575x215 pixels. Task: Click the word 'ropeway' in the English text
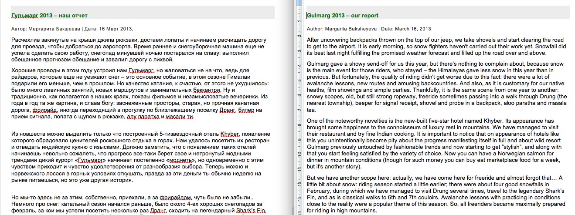pyautogui.click(x=405, y=97)
